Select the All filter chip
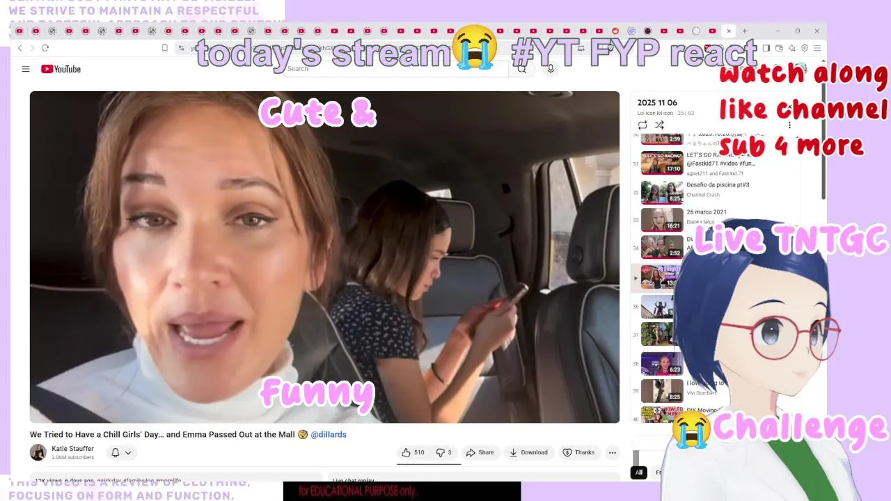The width and height of the screenshot is (891, 501). 638,472
